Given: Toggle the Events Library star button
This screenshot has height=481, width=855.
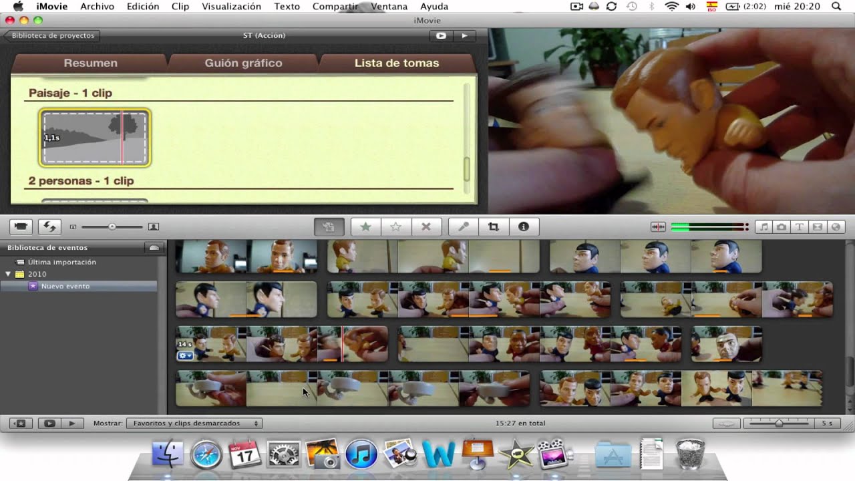Looking at the screenshot, I should pyautogui.click(x=21, y=423).
